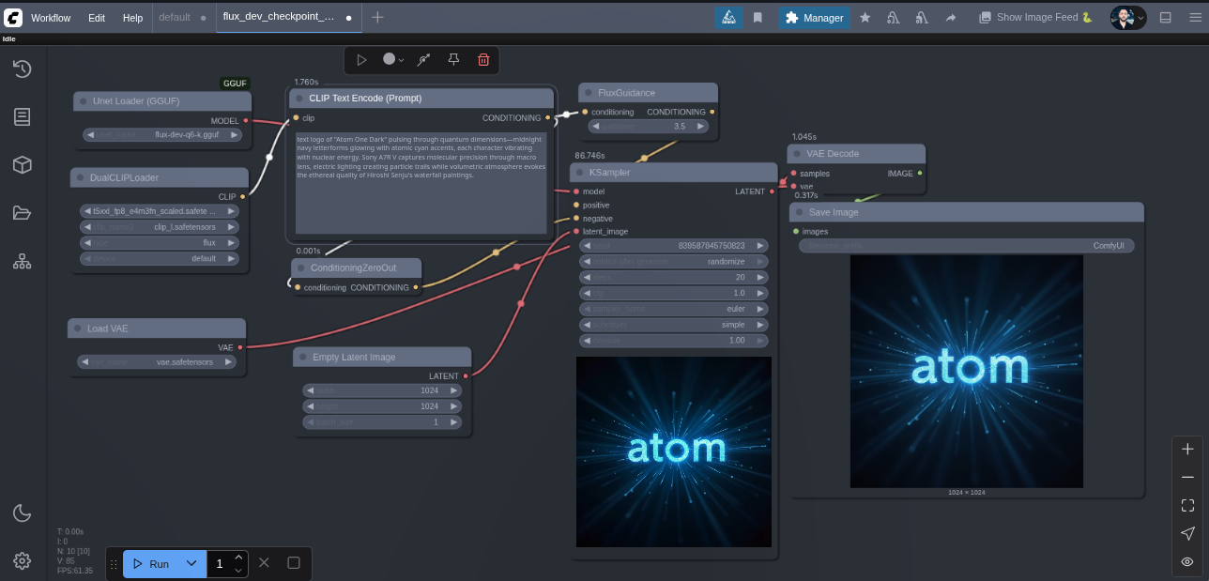Screen dimensions: 1209x581
Task: Open the node color picker dropdown
Action: [393, 60]
